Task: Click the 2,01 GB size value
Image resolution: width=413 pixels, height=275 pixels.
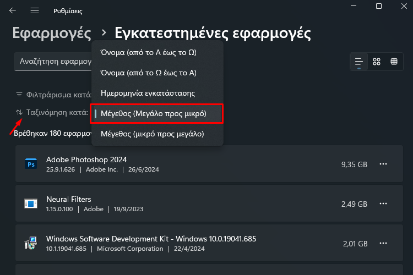Action: (355, 244)
